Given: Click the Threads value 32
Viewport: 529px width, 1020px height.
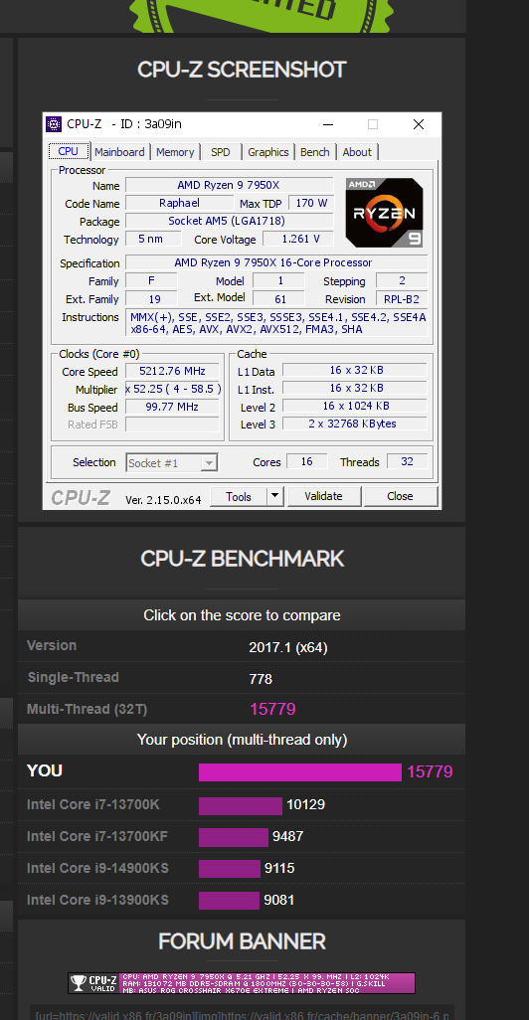Looking at the screenshot, I should 408,461.
